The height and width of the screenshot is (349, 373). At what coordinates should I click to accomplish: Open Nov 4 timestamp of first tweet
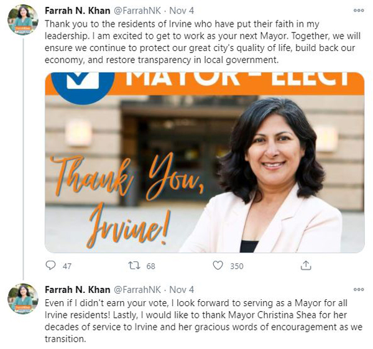pos(182,11)
